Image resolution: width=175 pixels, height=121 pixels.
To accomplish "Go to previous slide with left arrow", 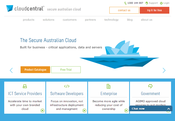I will 11,70.
